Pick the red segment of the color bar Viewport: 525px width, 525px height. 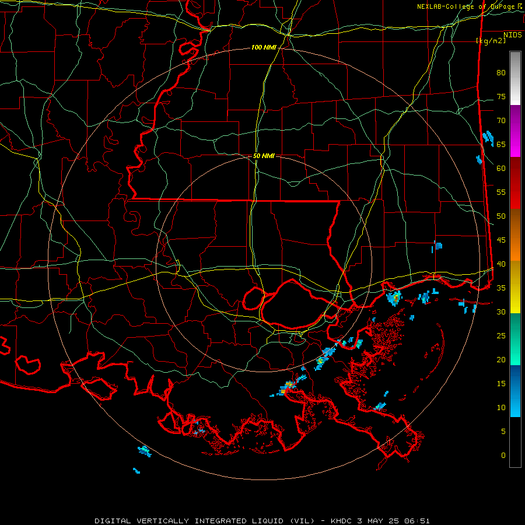pos(515,183)
